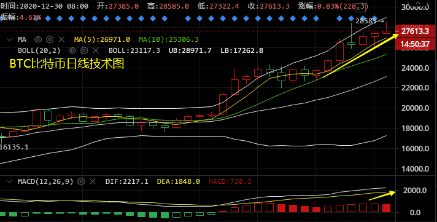Click the countdown timer 14:50:37 label
The image size is (437, 222).
(x=415, y=44)
